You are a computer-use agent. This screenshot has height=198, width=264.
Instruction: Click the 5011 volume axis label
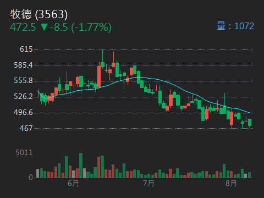tap(24, 152)
